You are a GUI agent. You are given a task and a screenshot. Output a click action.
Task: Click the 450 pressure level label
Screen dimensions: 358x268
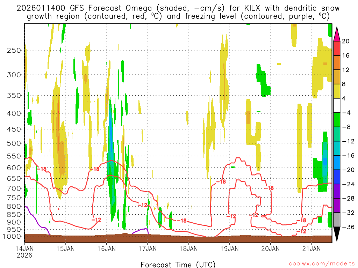14,129
